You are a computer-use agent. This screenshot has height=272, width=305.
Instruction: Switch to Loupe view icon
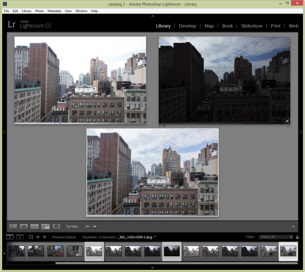tap(24, 226)
